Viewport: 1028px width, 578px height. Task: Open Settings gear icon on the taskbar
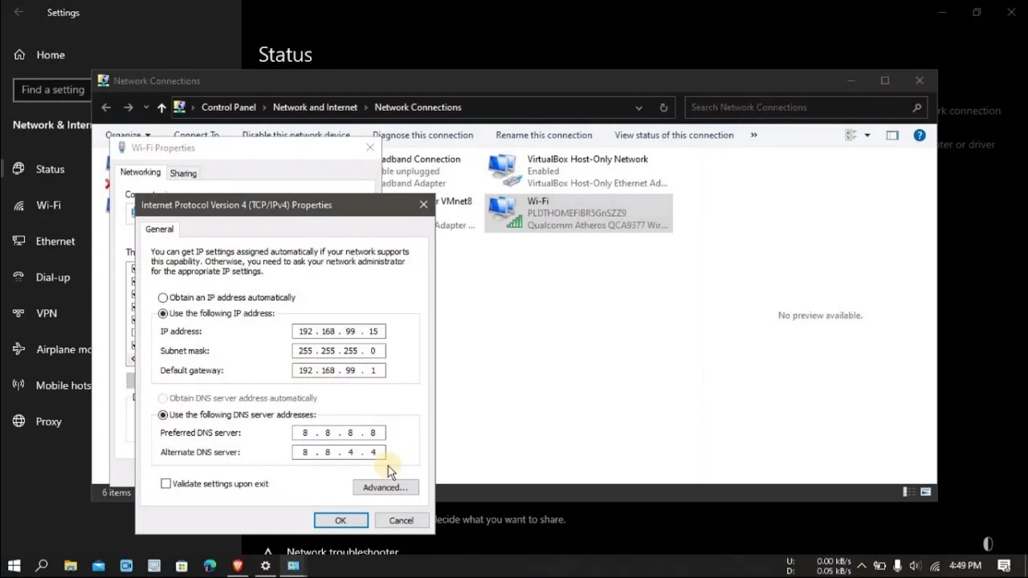[265, 566]
